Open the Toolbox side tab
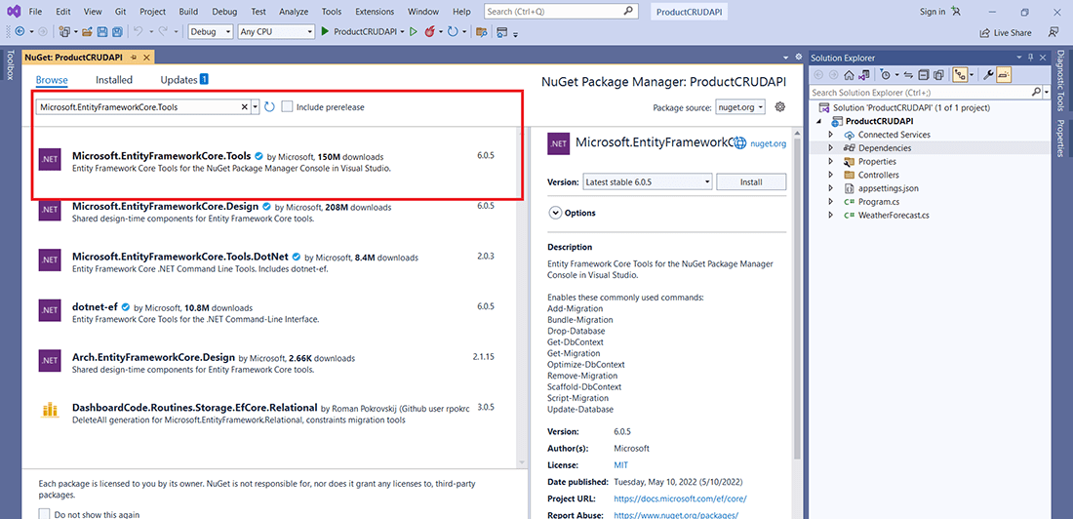 (11, 65)
